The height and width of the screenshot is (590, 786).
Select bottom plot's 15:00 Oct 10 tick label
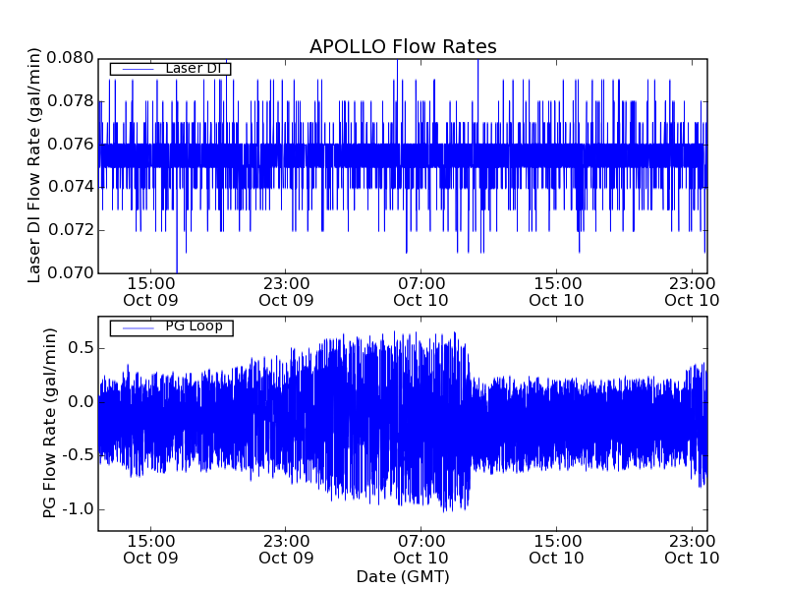point(556,549)
